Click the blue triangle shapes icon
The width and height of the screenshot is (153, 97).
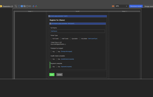(x=33, y=6)
